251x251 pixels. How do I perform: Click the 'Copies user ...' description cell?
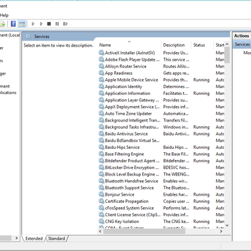(176, 201)
